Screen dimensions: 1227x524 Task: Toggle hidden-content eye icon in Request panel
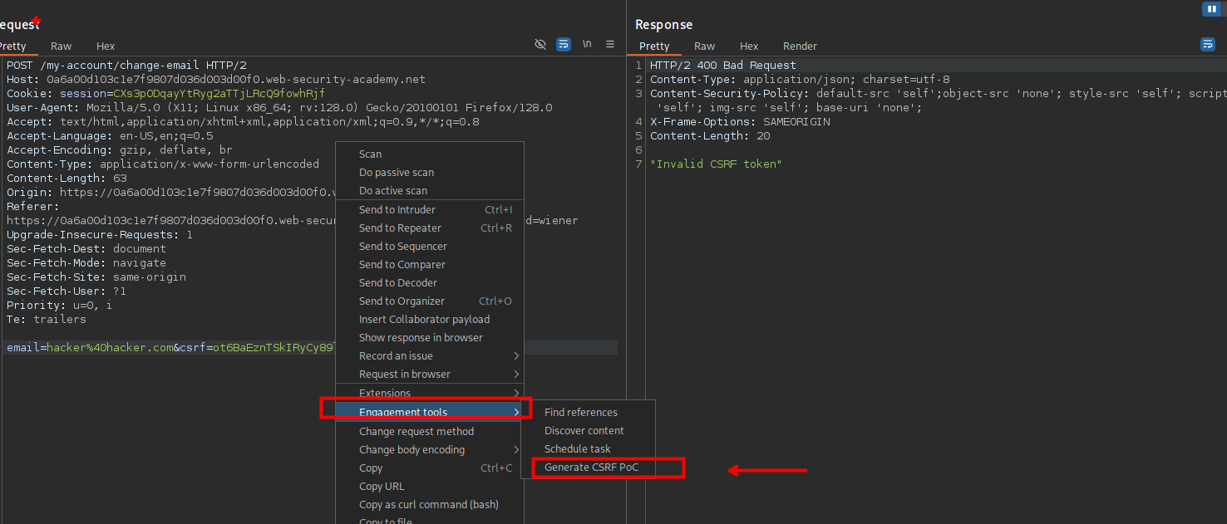pos(540,44)
